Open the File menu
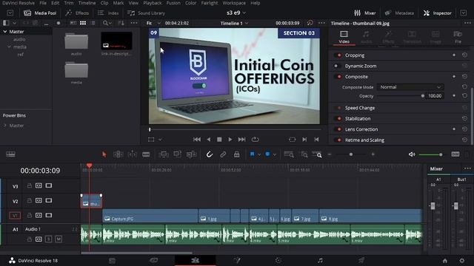 click(x=43, y=3)
